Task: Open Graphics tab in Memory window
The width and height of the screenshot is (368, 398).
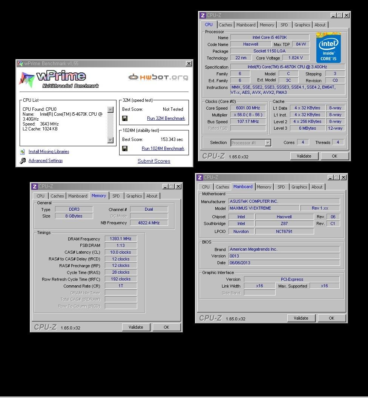Action: [134, 196]
